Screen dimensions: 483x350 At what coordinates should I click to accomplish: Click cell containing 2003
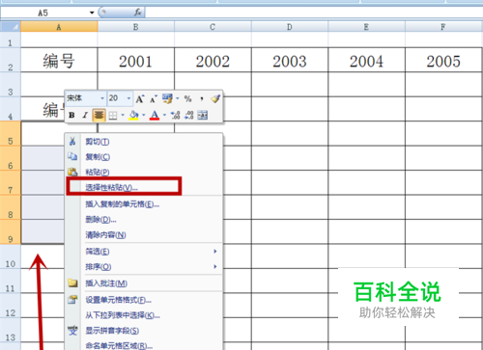pos(290,60)
